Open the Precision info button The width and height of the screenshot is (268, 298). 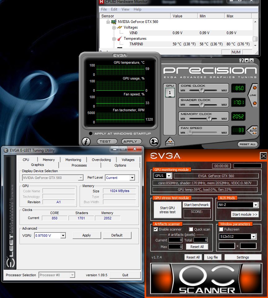86,141
